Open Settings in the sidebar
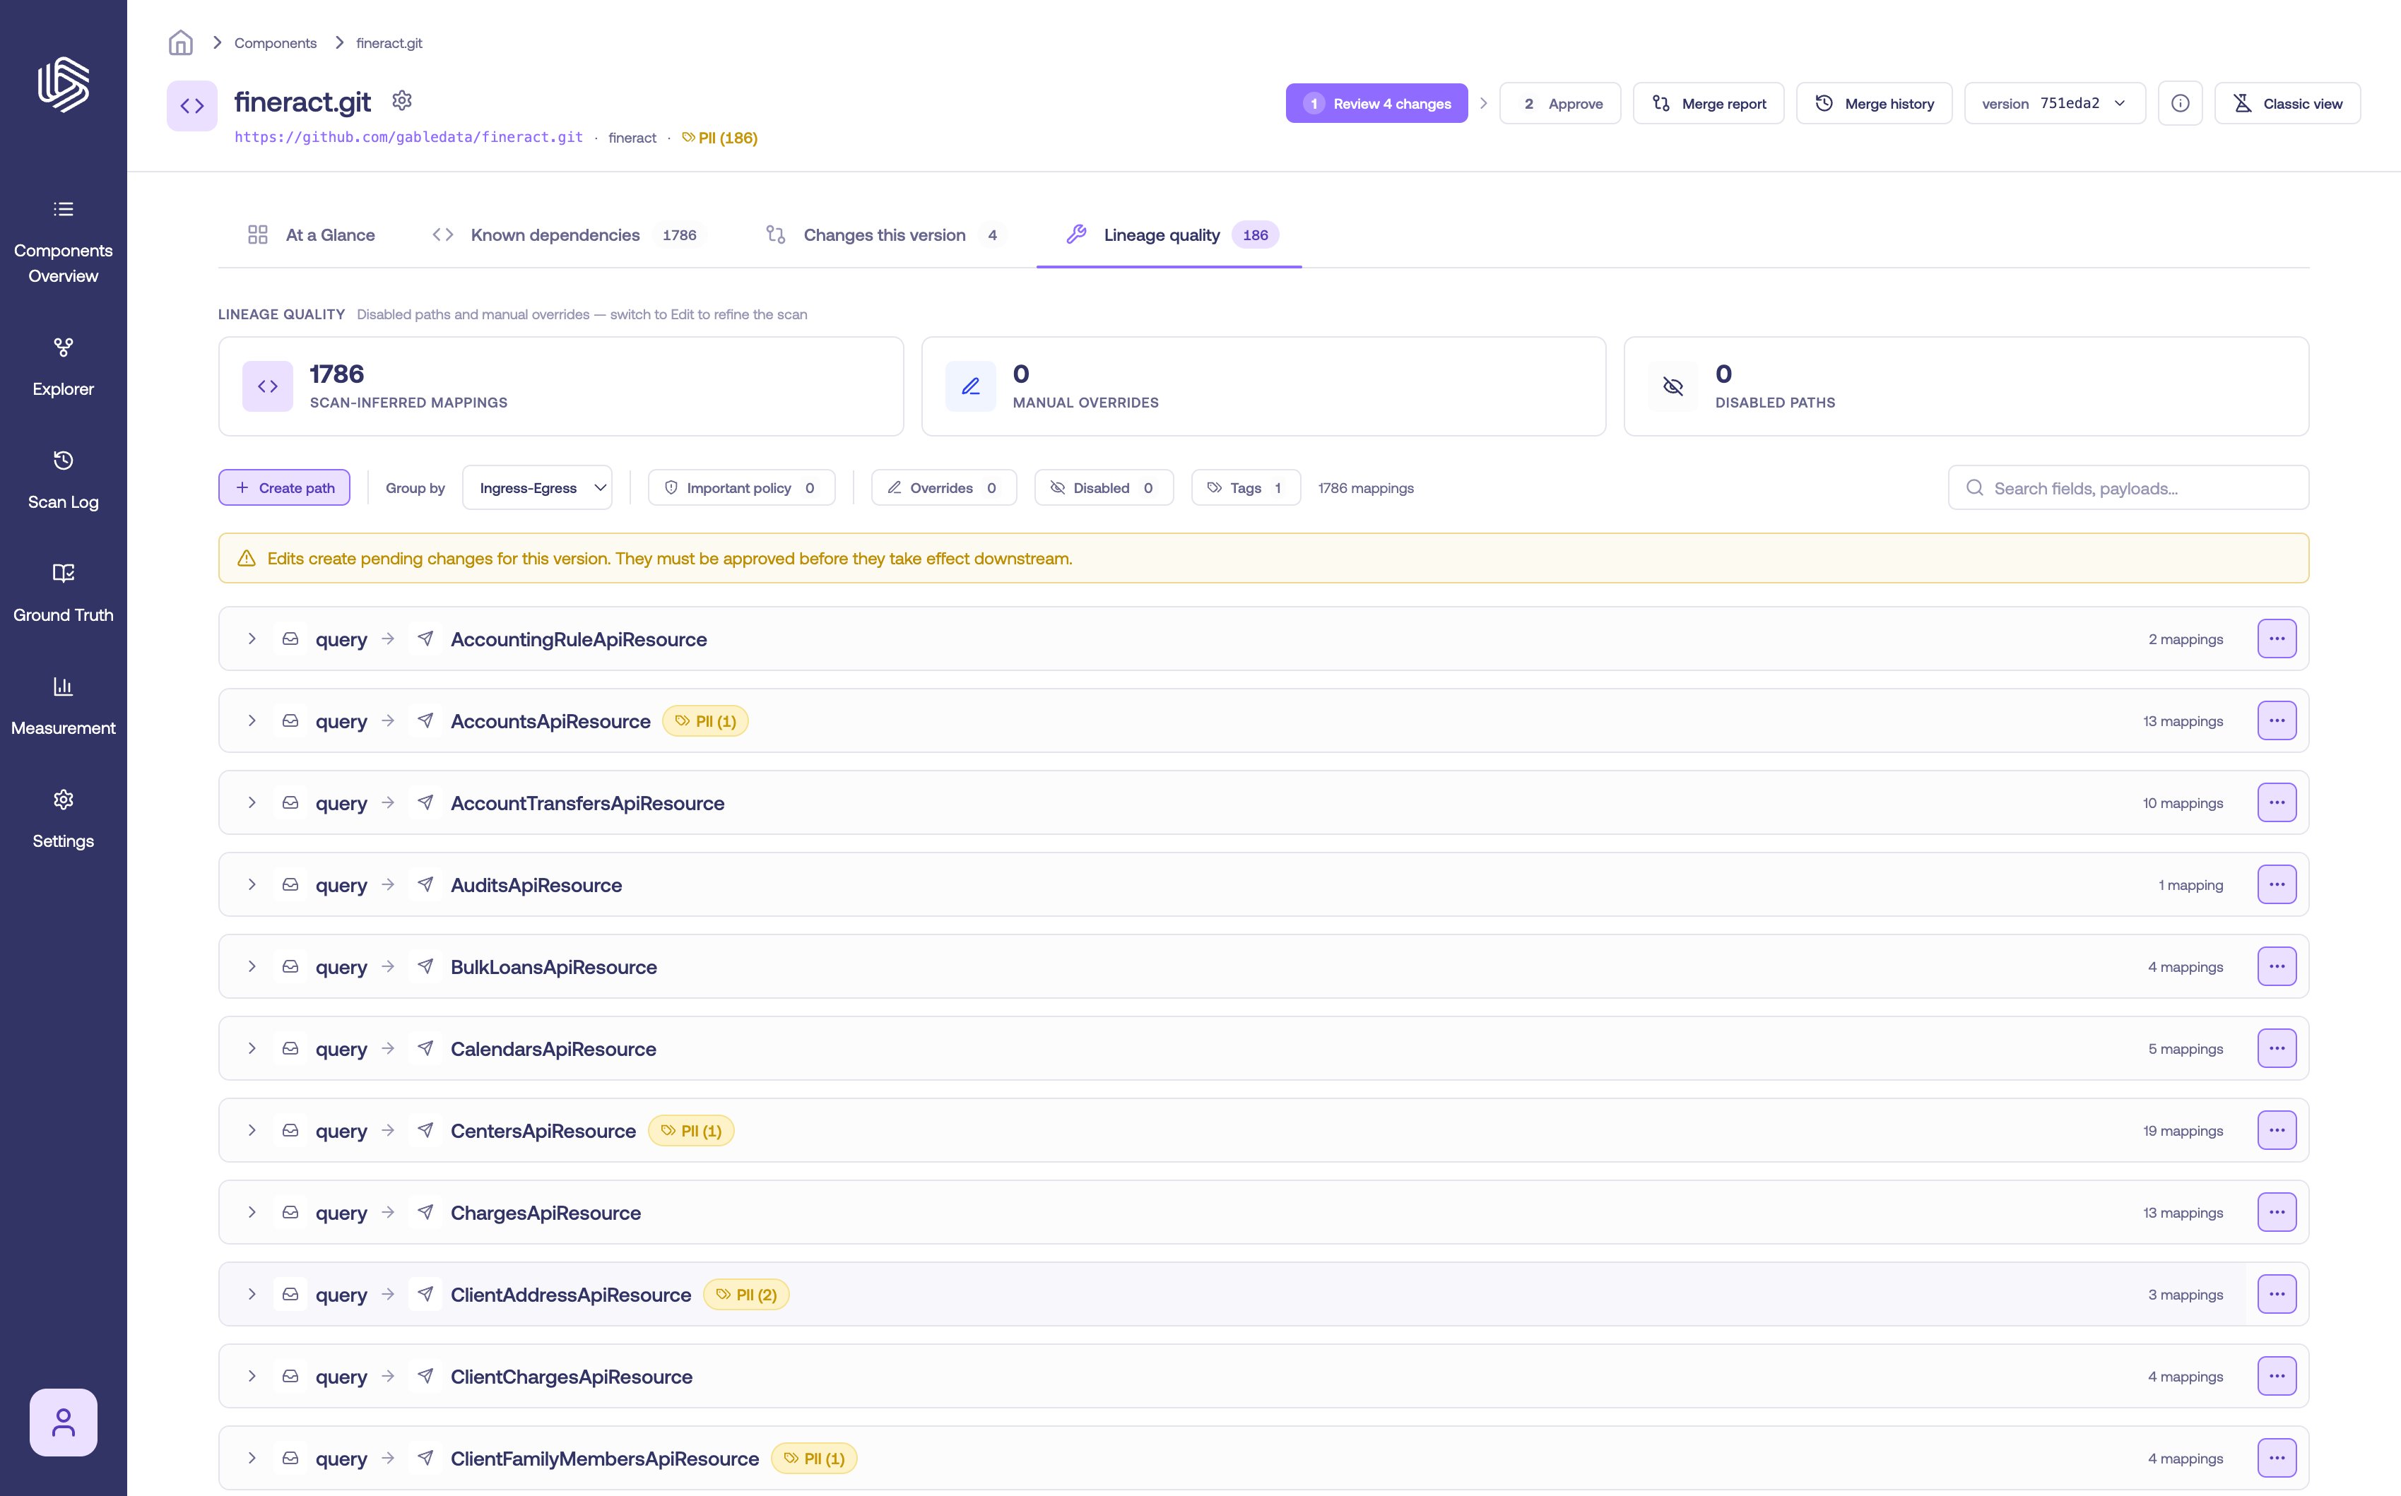2401x1496 pixels. pyautogui.click(x=64, y=819)
